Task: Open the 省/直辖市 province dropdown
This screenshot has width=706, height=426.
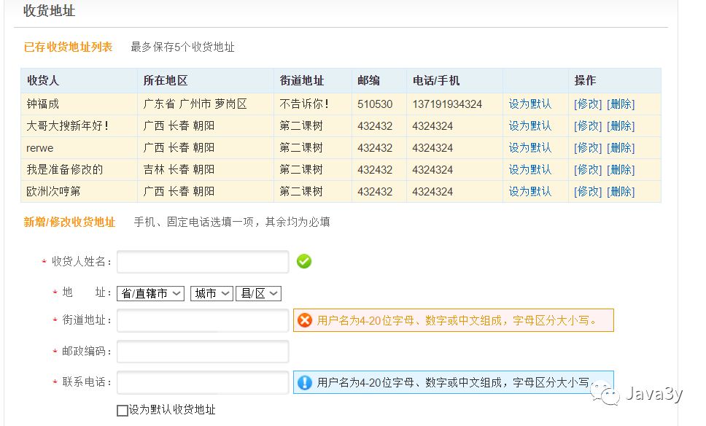Action: click(x=150, y=294)
